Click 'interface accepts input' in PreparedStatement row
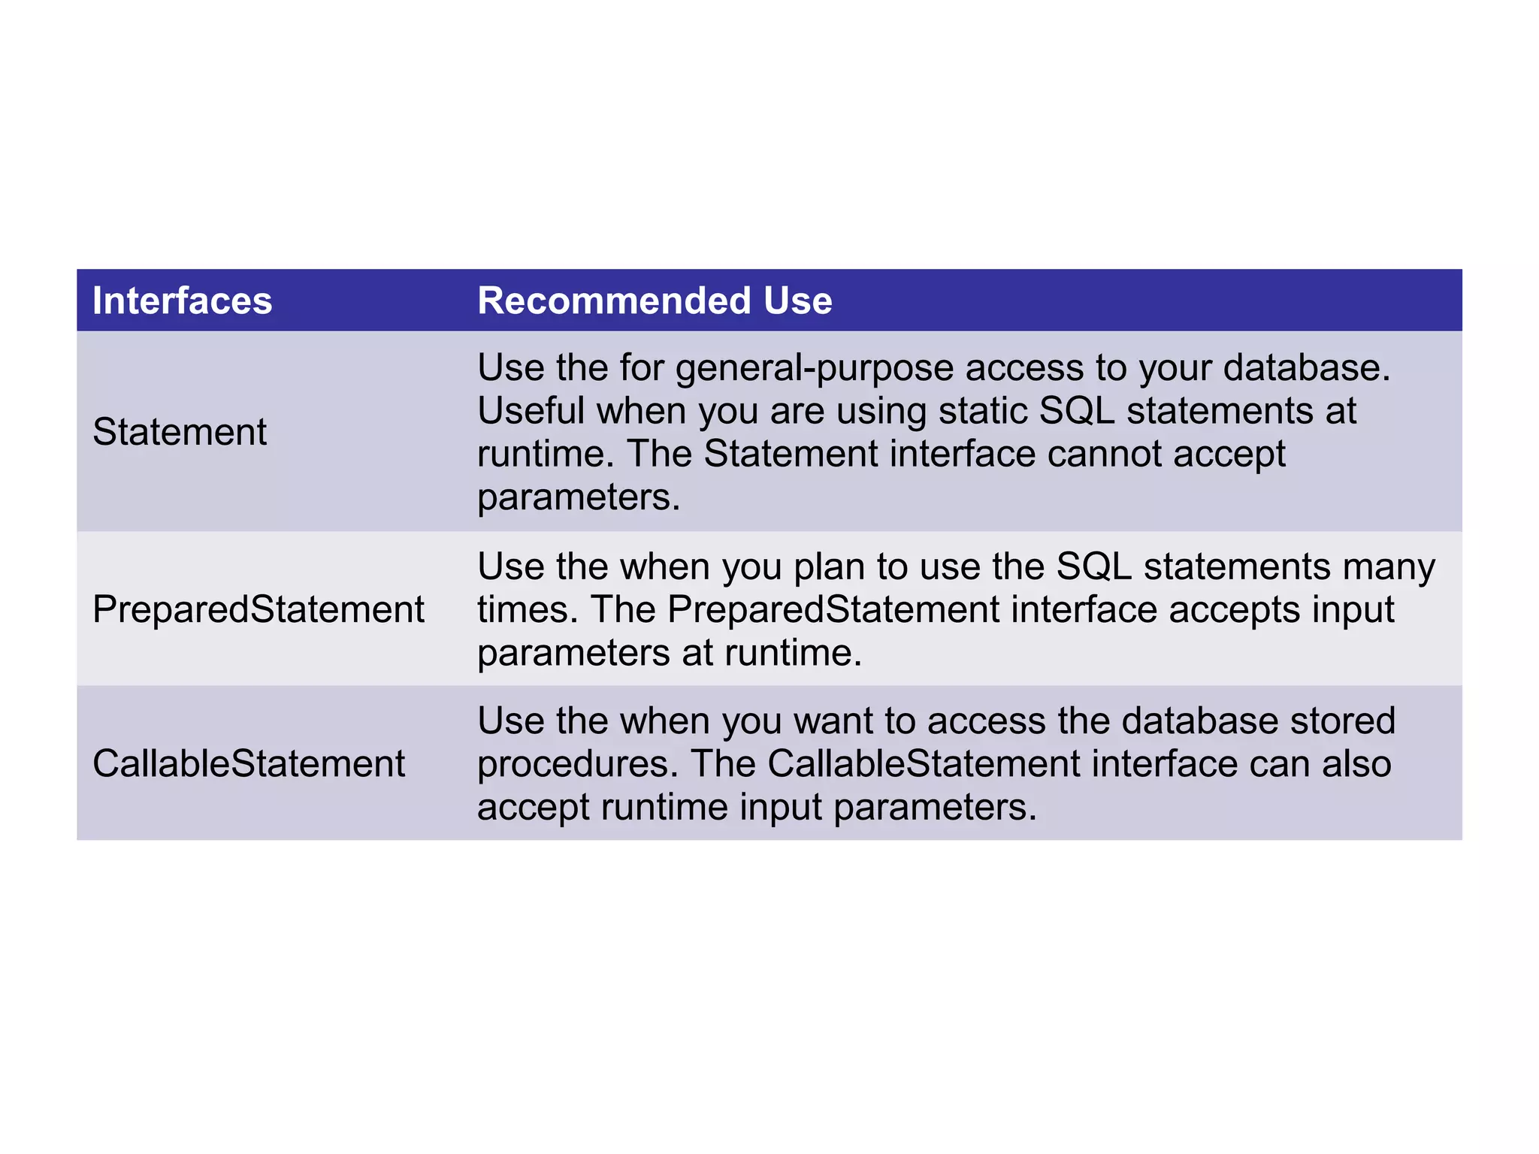The width and height of the screenshot is (1539, 1154). (1202, 609)
